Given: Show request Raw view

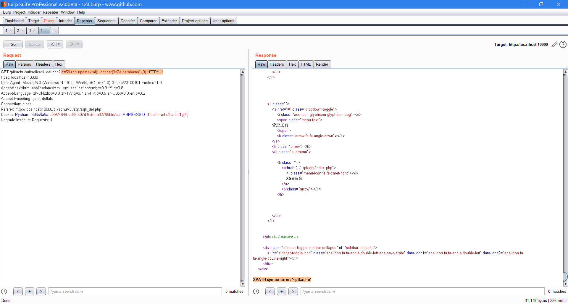Looking at the screenshot, I should click(9, 64).
